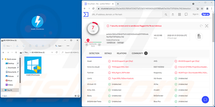Open Desktop in Quick access
Screen dimensions: 215x107
(11, 63)
